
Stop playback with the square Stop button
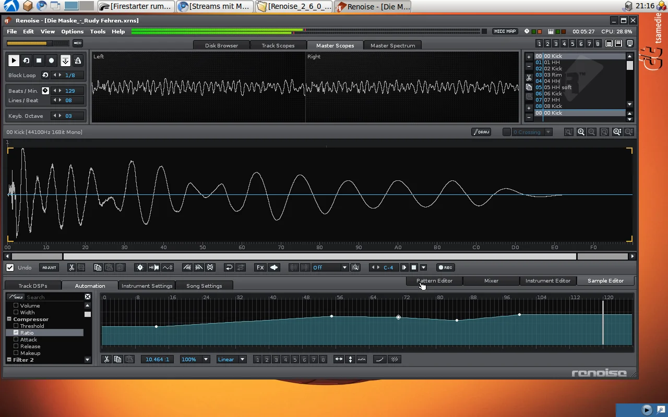click(39, 60)
